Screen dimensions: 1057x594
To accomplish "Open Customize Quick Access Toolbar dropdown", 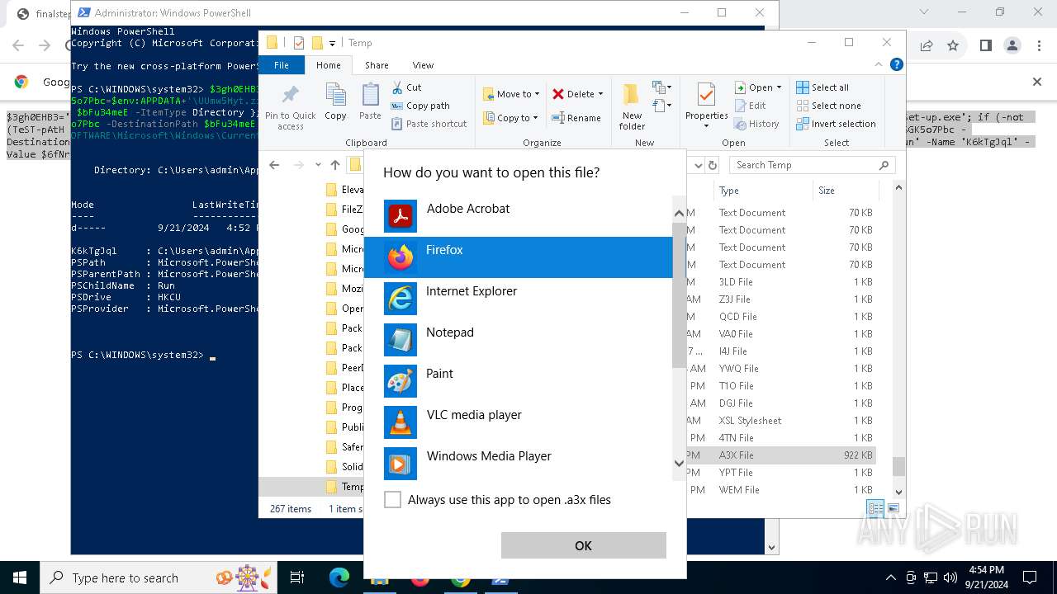I will (333, 43).
